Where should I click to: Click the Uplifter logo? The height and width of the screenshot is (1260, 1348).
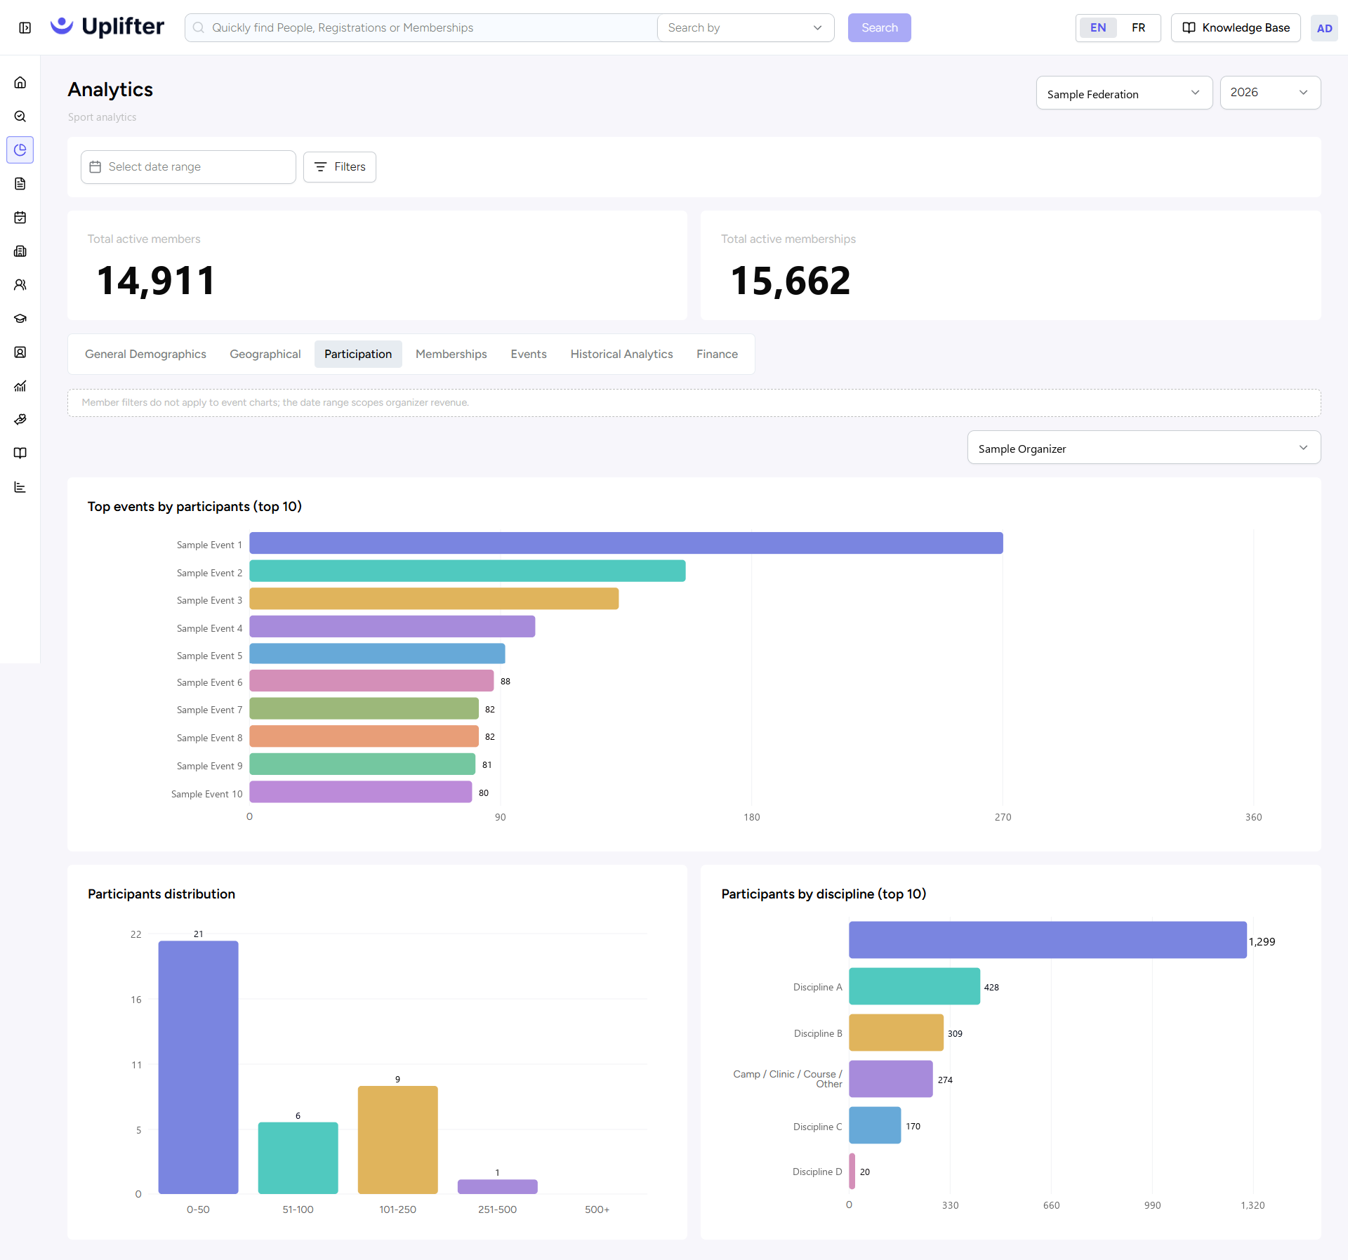click(107, 27)
